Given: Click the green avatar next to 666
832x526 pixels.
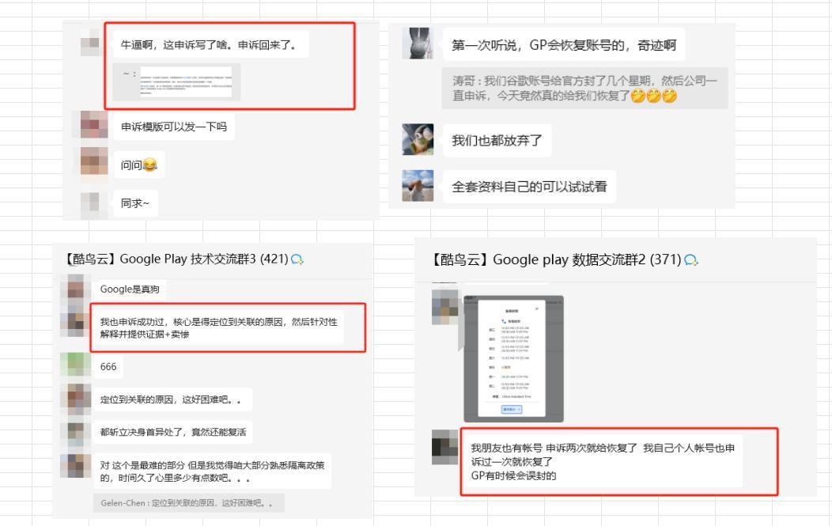Looking at the screenshot, I should (75, 366).
